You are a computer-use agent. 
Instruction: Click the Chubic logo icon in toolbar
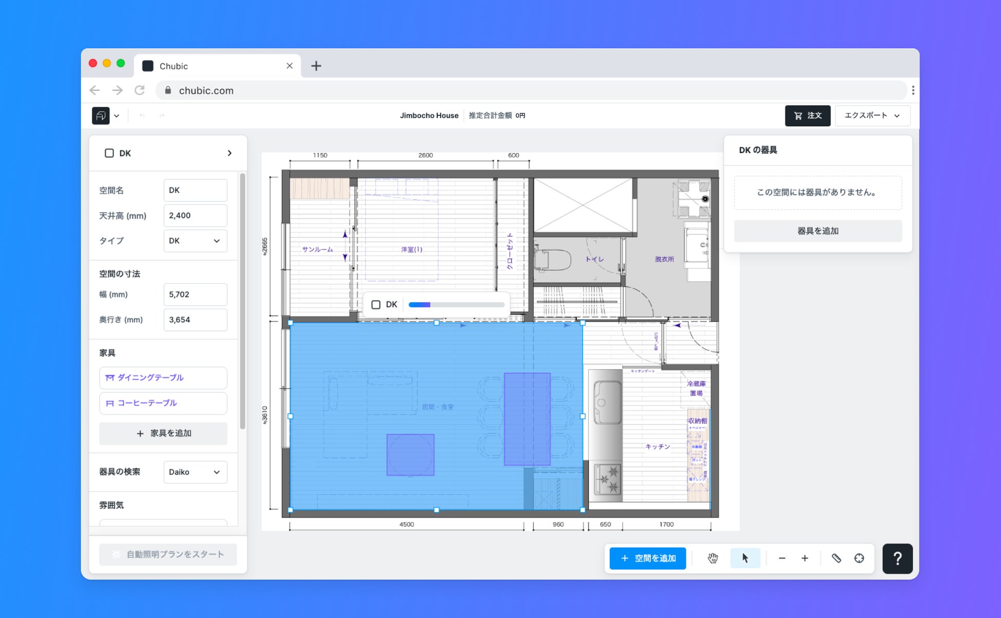point(101,115)
